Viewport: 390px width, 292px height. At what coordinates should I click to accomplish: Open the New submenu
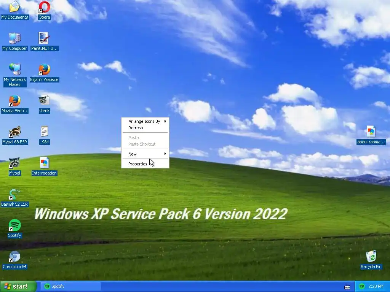(x=145, y=154)
